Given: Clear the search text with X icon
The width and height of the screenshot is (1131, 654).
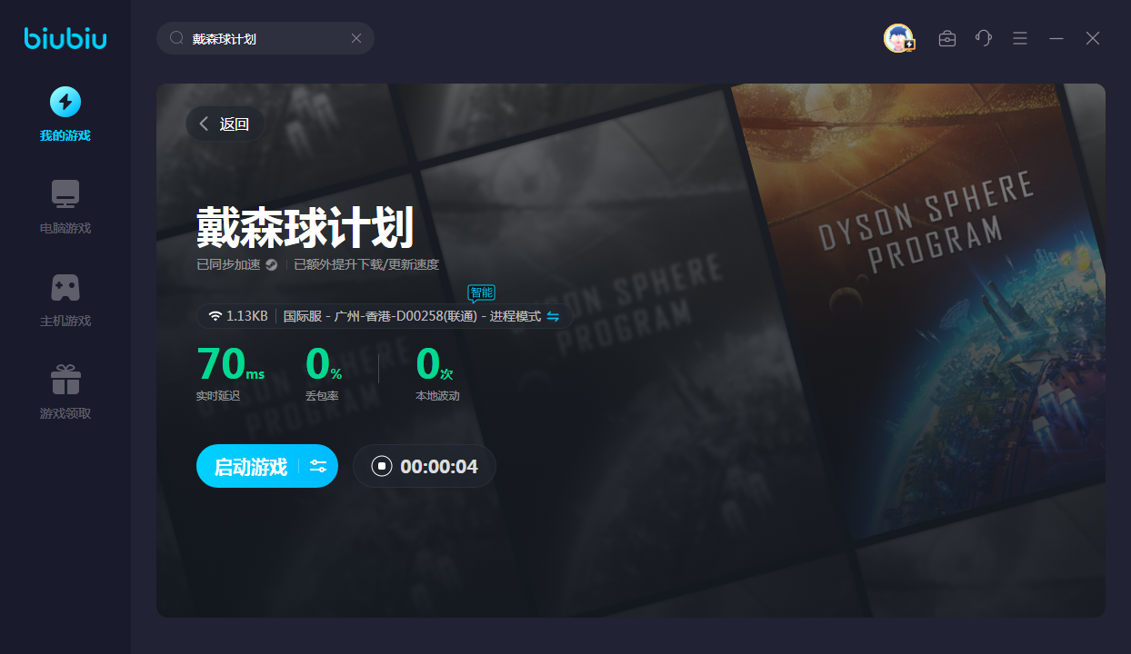Looking at the screenshot, I should [356, 38].
